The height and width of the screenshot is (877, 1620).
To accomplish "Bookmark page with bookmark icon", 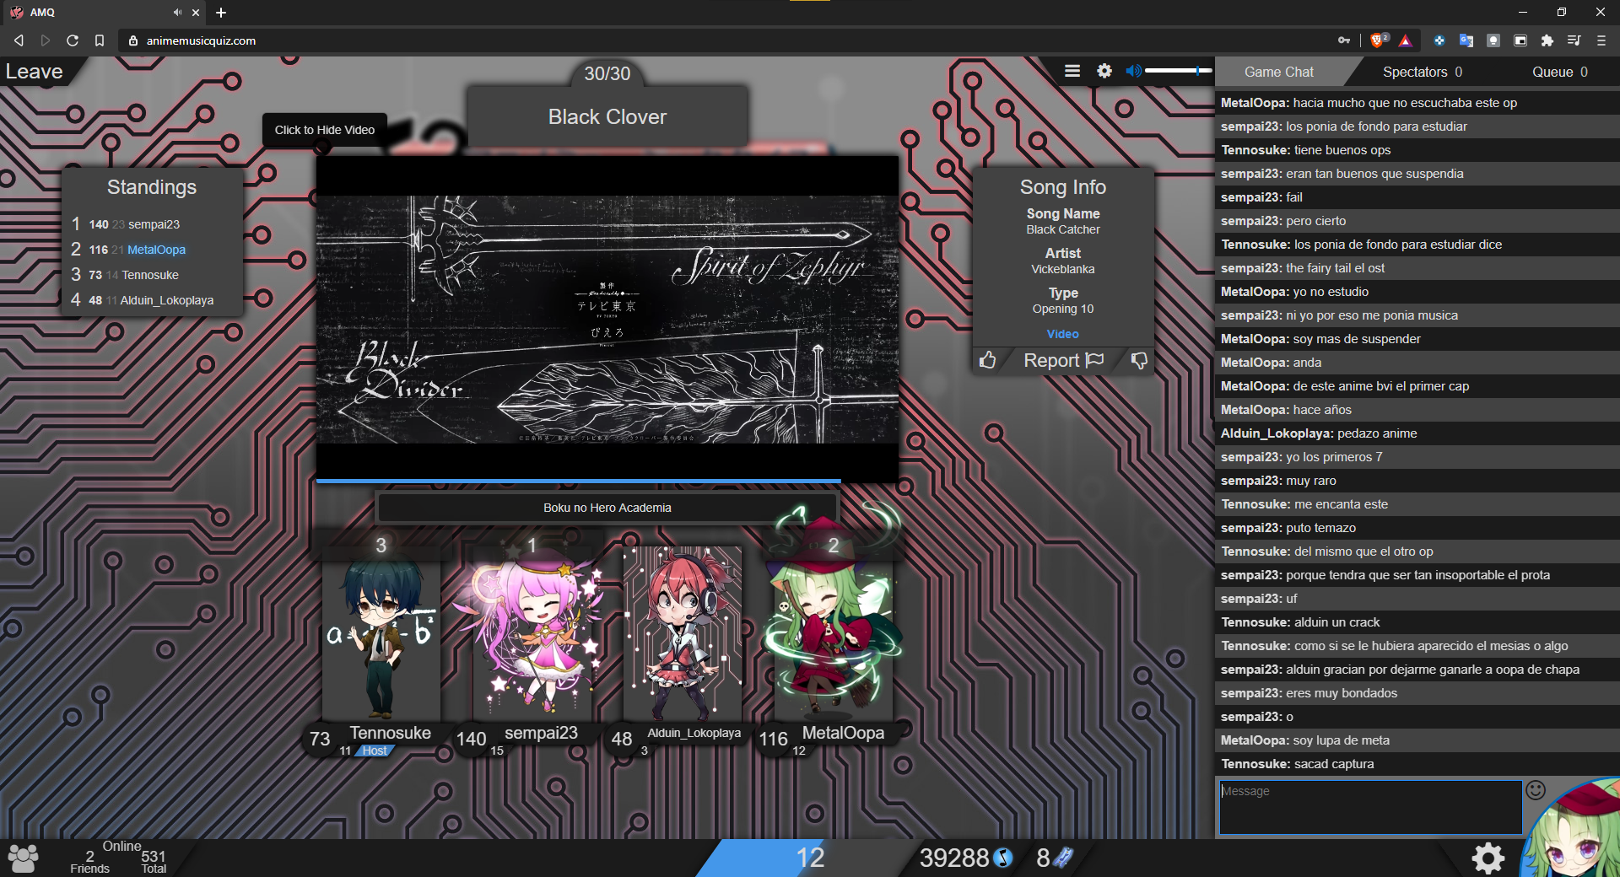I will point(100,40).
